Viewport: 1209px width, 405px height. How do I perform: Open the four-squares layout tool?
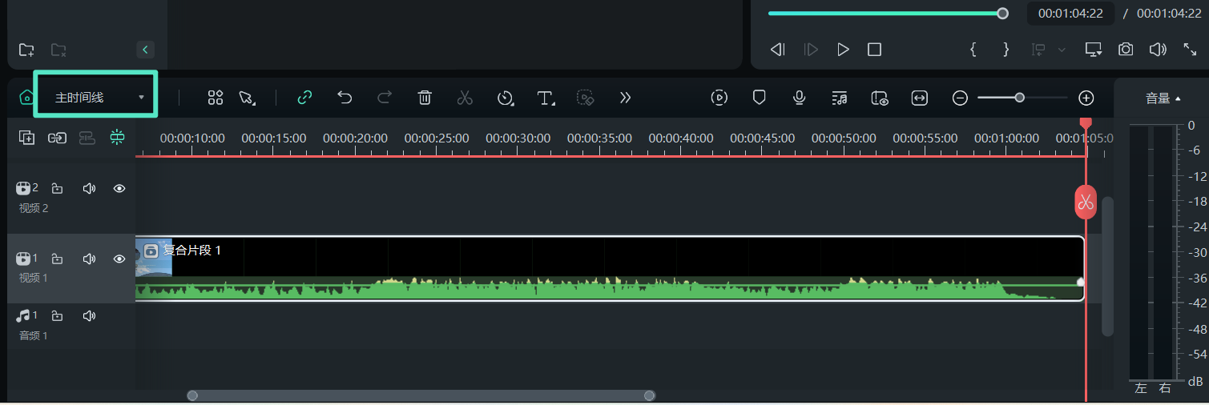pyautogui.click(x=215, y=98)
